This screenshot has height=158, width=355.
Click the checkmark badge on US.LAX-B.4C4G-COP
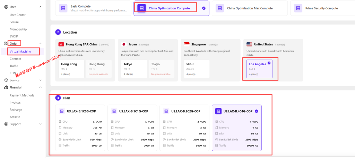pos(257,111)
